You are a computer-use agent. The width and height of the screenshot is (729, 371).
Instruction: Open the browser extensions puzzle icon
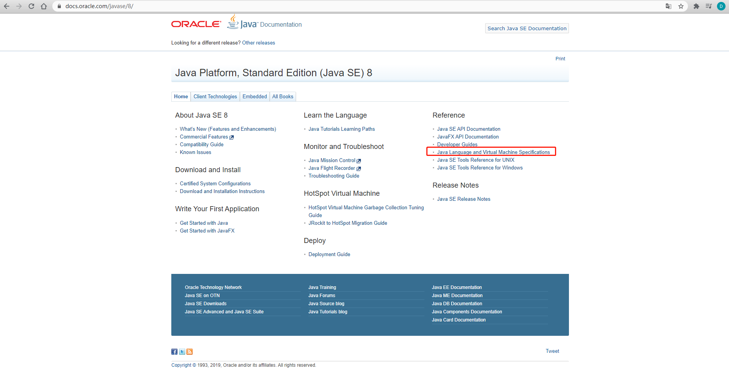point(696,6)
